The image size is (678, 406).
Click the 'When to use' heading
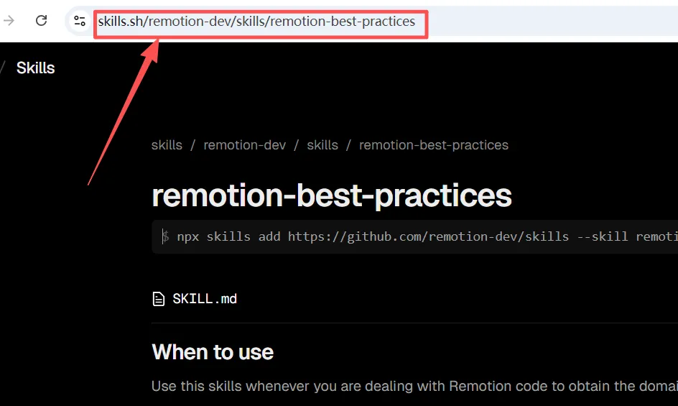pos(213,352)
